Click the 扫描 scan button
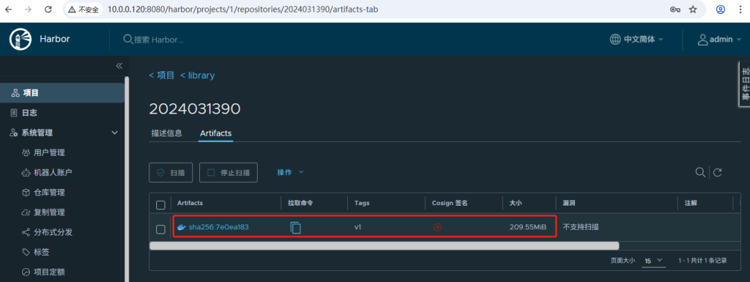This screenshot has height=282, width=750. point(170,173)
